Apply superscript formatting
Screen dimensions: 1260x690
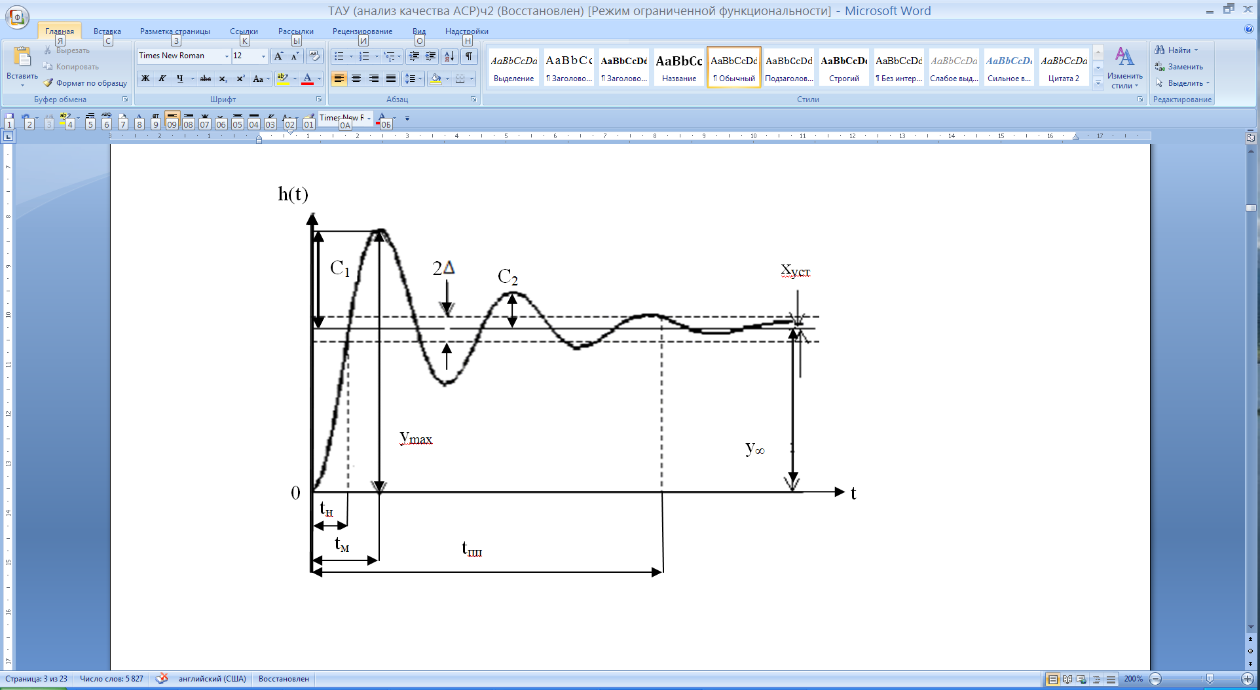[240, 79]
